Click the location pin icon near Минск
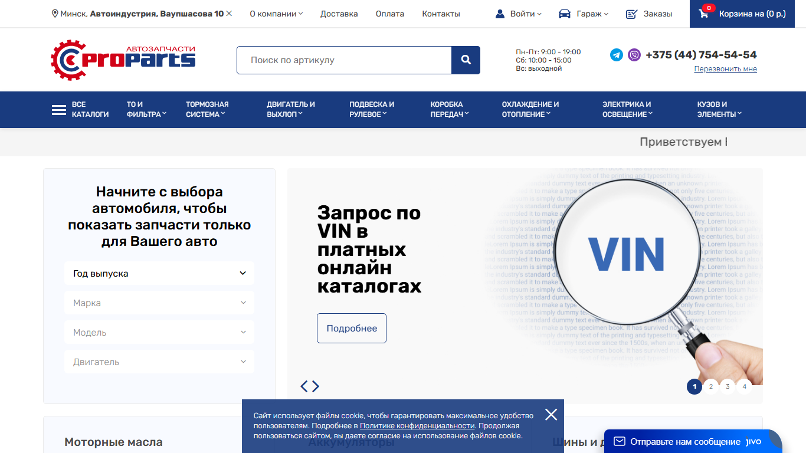 pos(55,14)
